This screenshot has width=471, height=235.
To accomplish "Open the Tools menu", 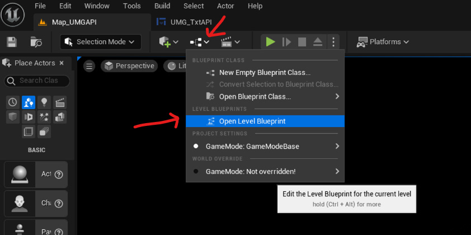I will coord(132,6).
